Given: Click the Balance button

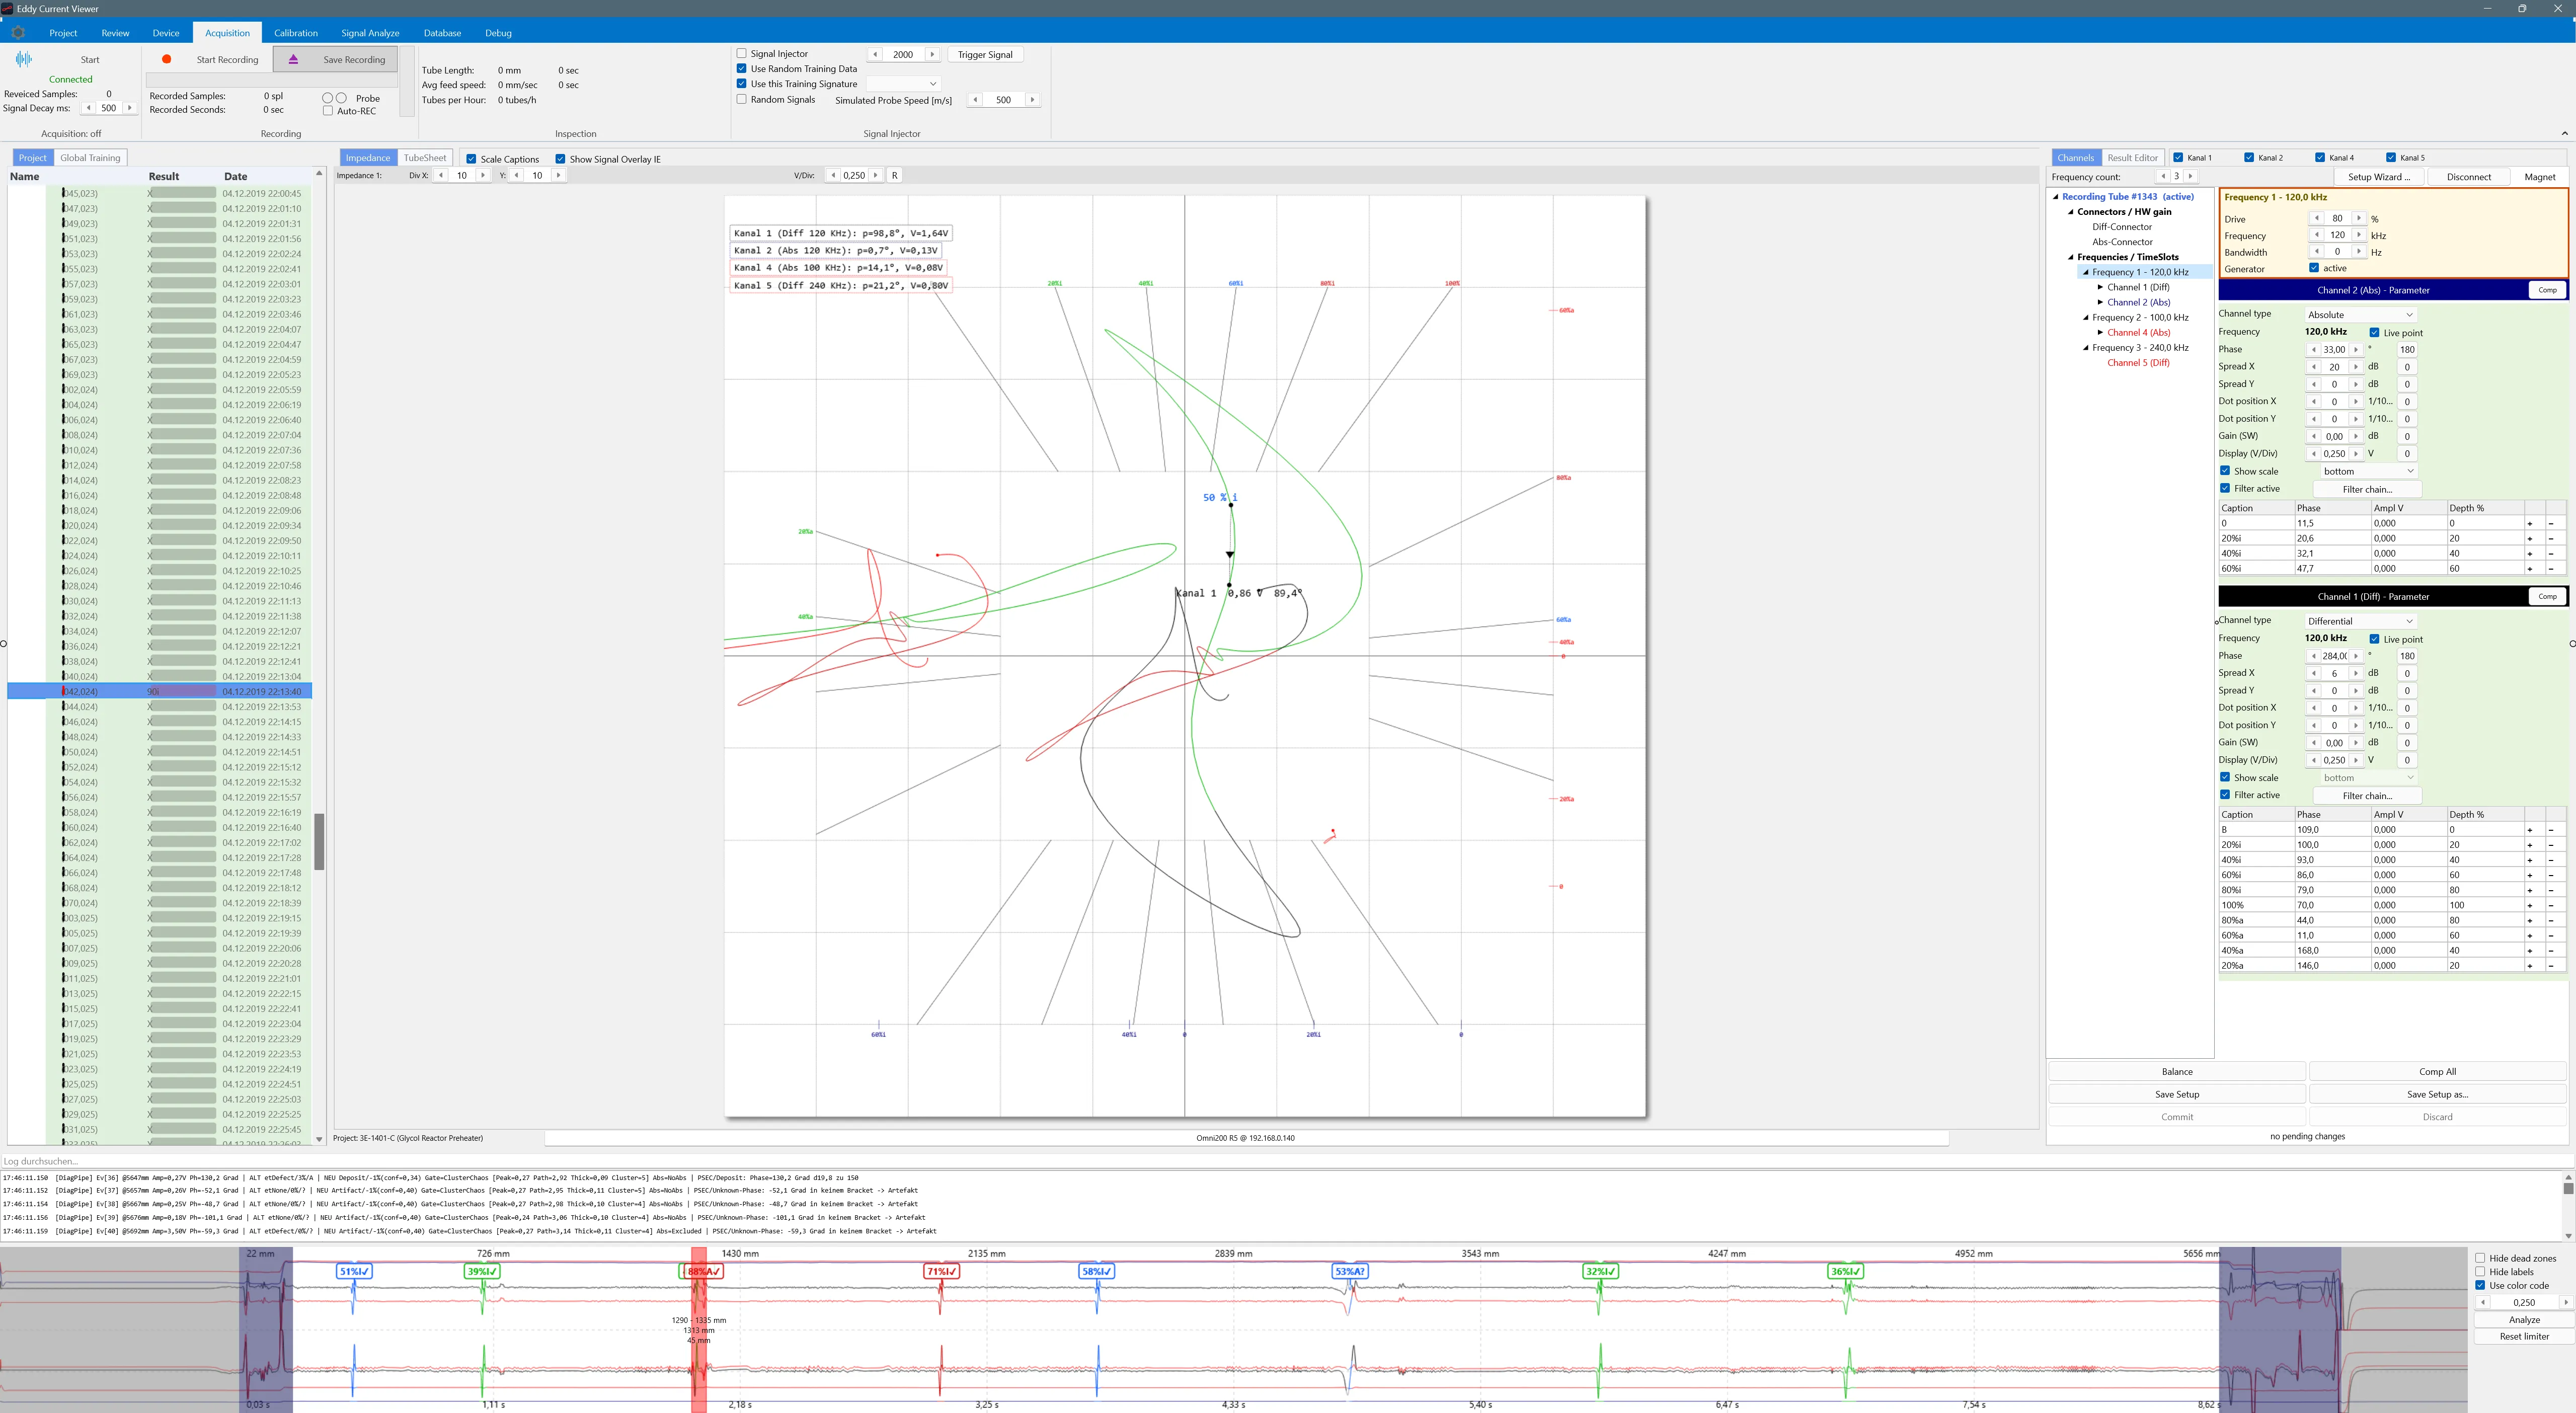Looking at the screenshot, I should pos(2176,1071).
